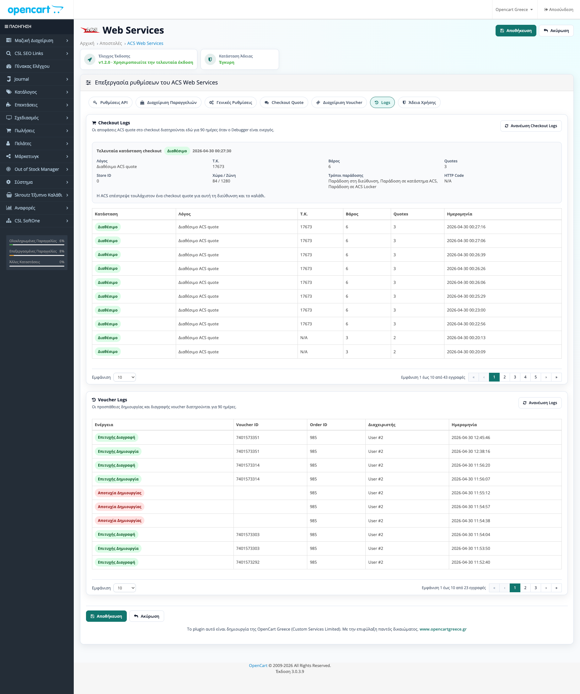This screenshot has width=580, height=694.
Task: Click the Out of Stock Manager icon
Action: [x=8, y=169]
